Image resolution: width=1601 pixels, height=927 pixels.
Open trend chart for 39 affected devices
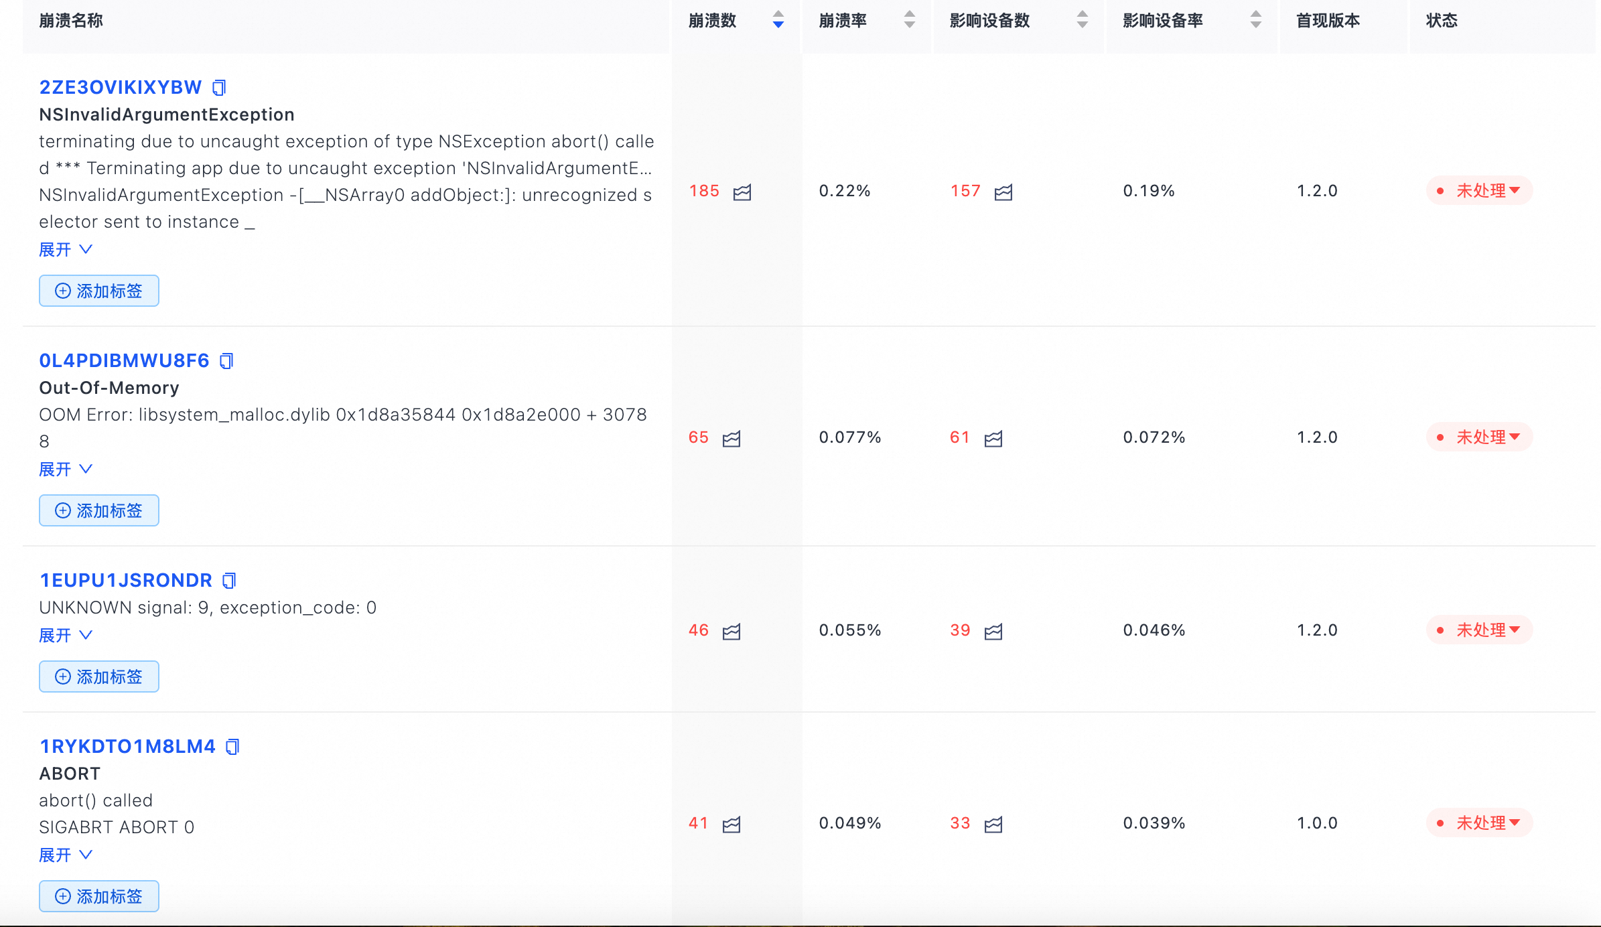click(x=993, y=632)
